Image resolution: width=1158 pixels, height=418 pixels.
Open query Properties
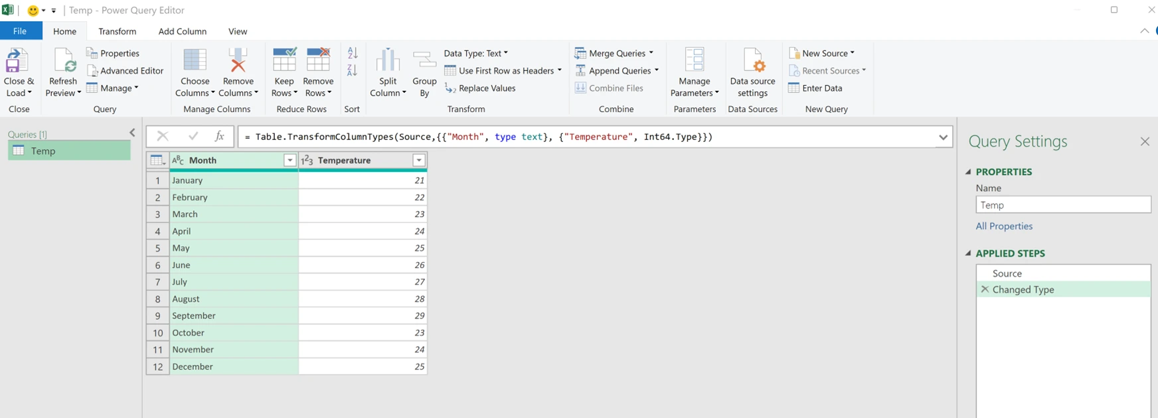pyautogui.click(x=113, y=53)
